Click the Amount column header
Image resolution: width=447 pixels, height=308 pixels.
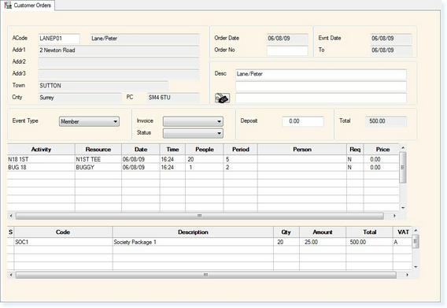point(323,232)
